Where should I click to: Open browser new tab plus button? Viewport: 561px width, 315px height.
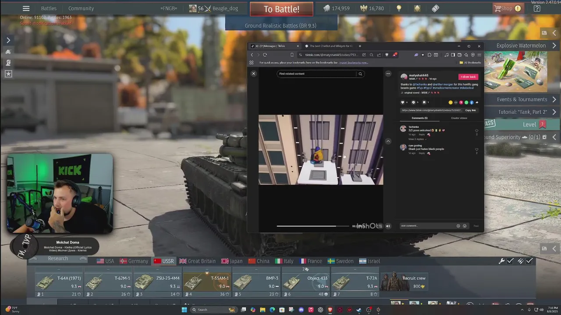point(360,46)
